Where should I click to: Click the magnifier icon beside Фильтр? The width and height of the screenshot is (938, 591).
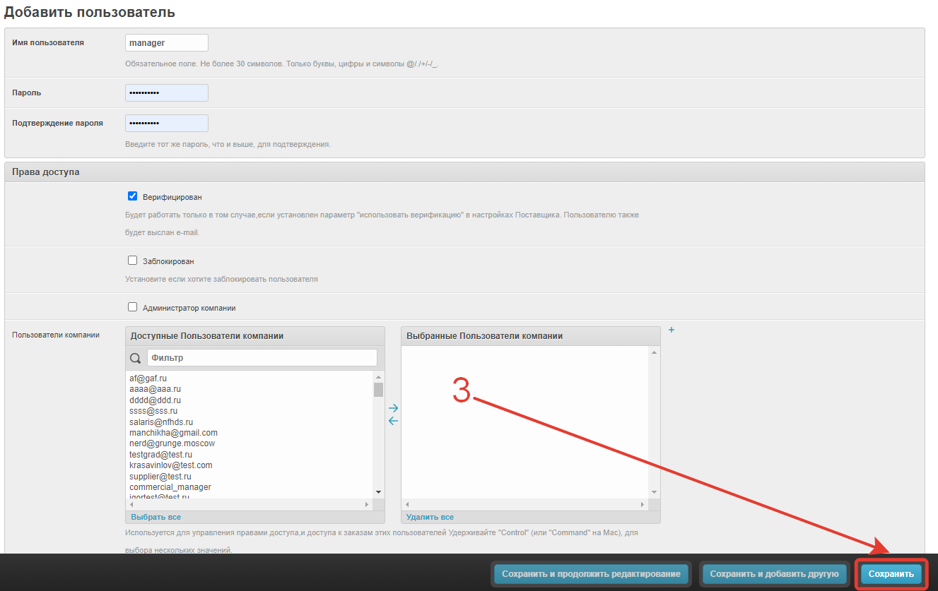136,358
